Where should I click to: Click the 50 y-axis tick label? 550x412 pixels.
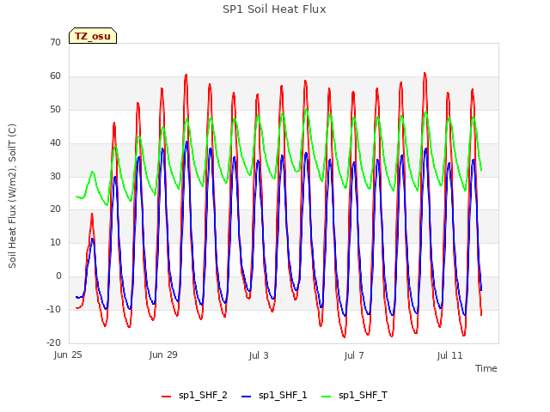55,110
